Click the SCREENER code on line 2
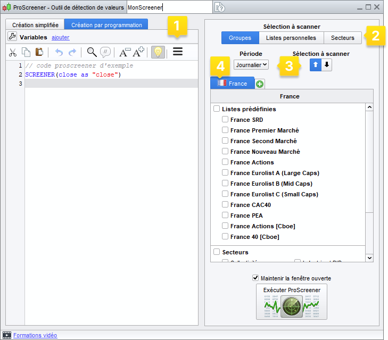 click(40, 74)
